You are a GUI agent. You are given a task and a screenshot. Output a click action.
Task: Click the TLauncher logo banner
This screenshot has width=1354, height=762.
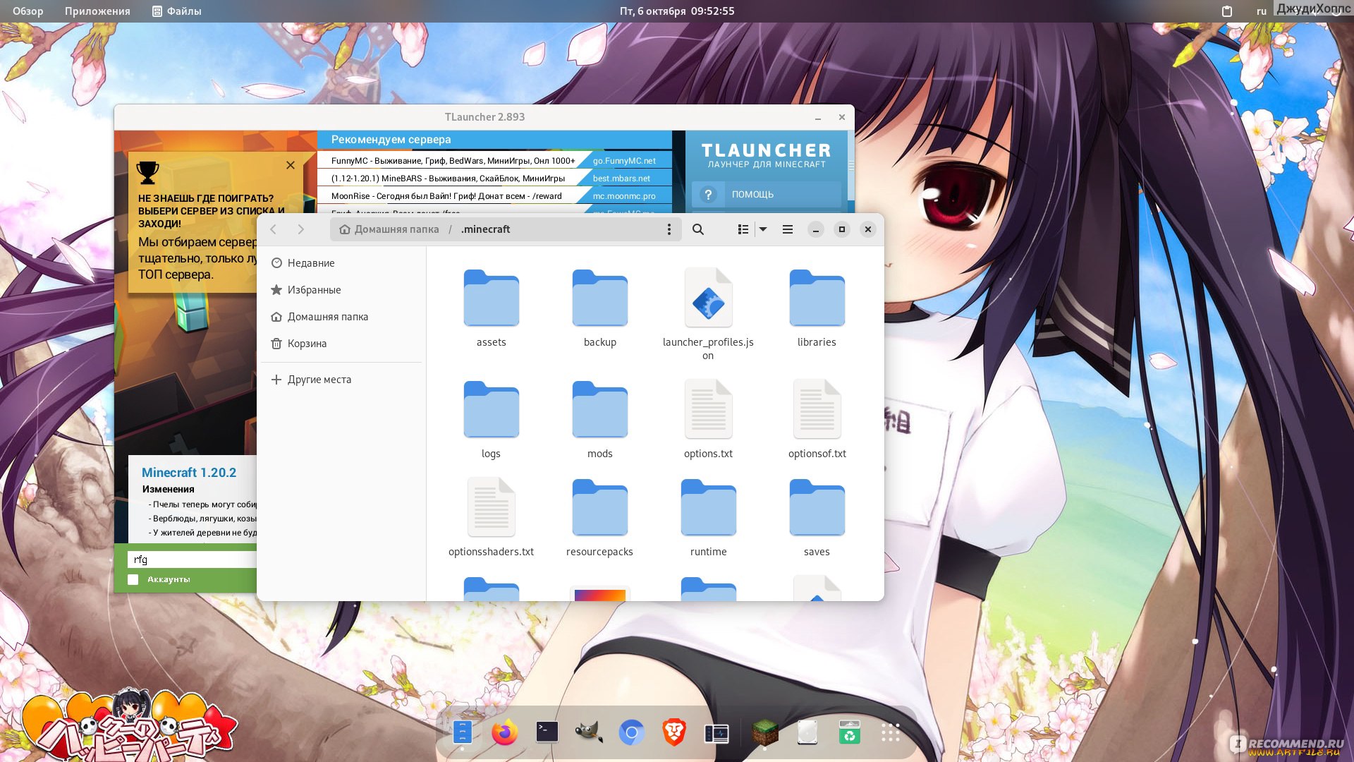click(766, 155)
